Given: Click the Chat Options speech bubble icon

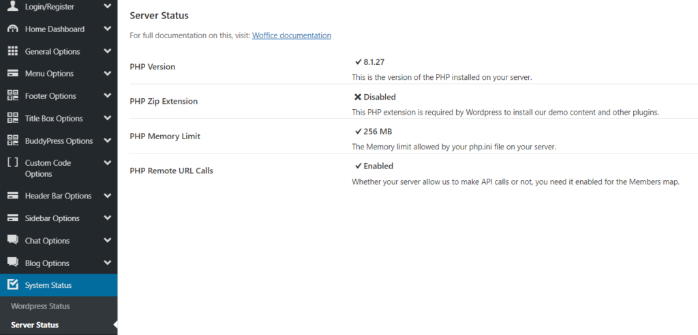Looking at the screenshot, I should pyautogui.click(x=12, y=241).
